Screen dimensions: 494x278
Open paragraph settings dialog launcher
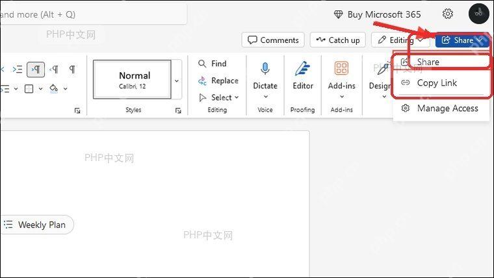(x=77, y=110)
